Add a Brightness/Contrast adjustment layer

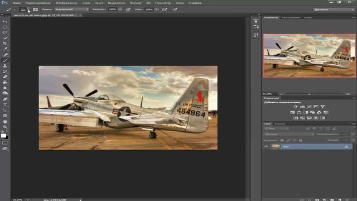point(296,107)
